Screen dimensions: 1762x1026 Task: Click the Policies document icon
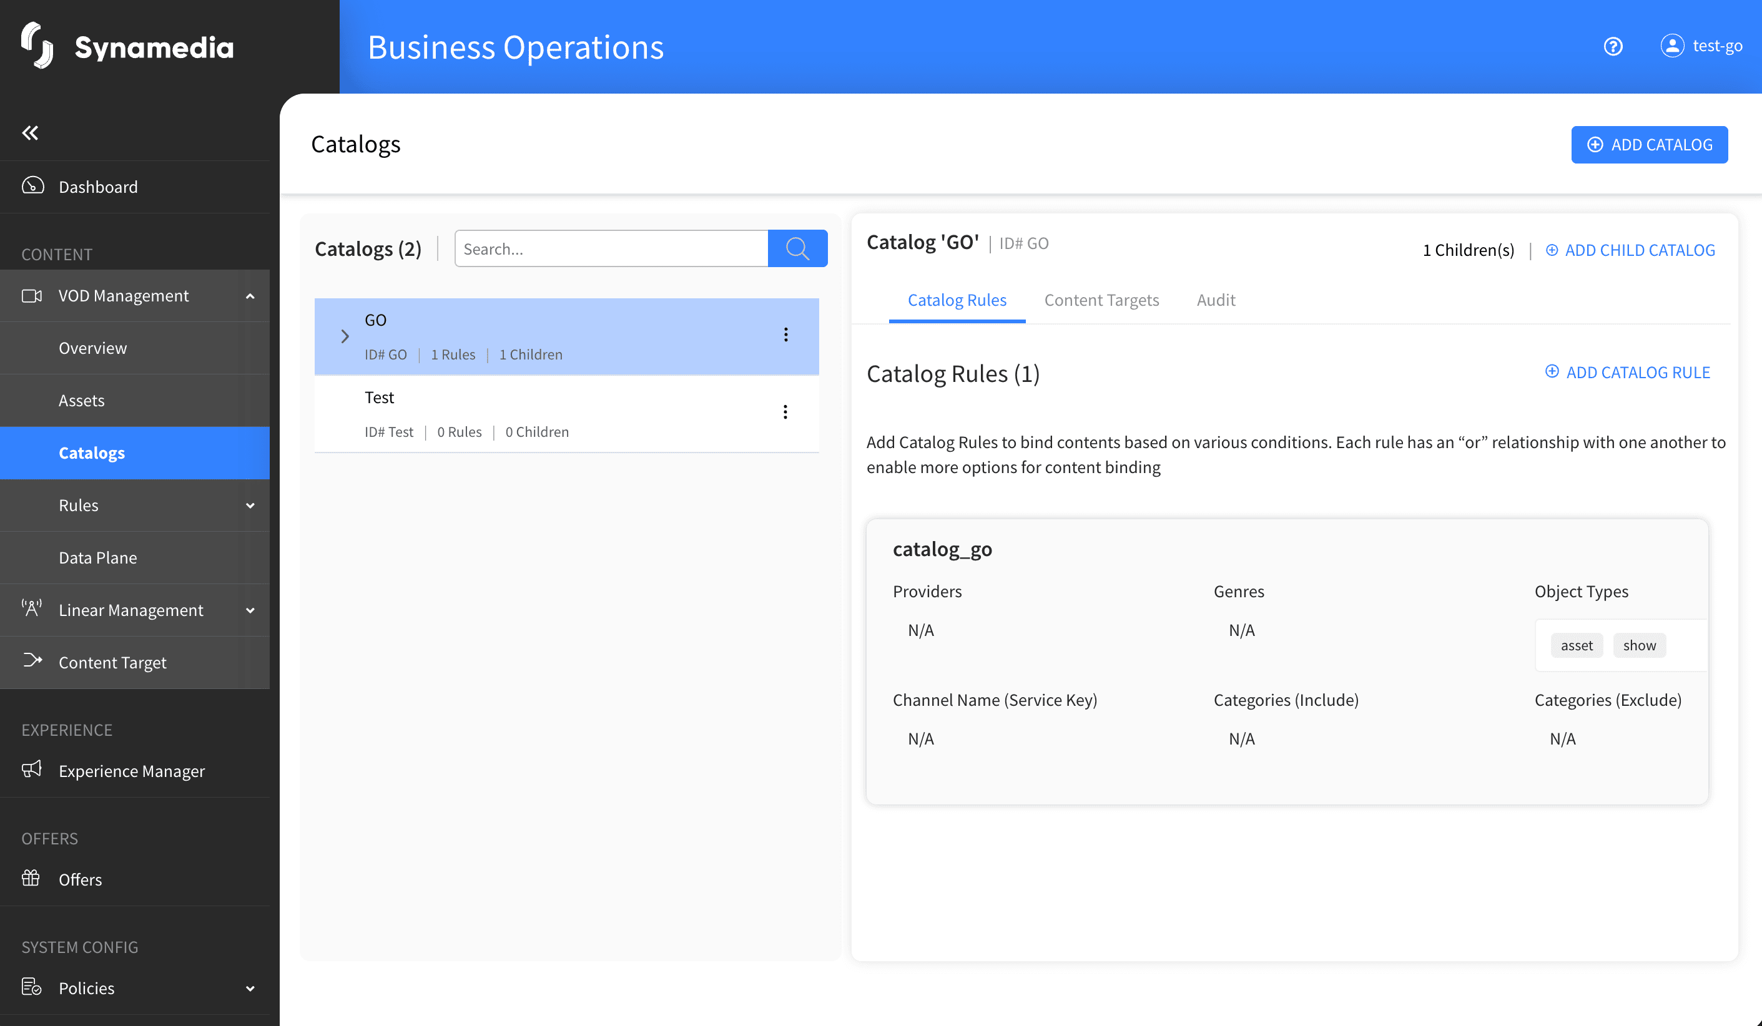(x=31, y=986)
